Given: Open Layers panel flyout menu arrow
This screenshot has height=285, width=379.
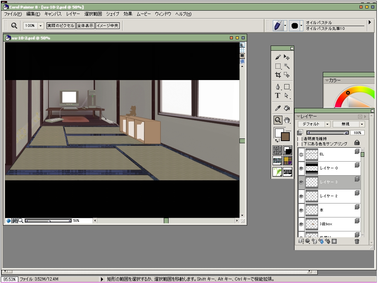Looking at the screenshot, I should click(365, 116).
